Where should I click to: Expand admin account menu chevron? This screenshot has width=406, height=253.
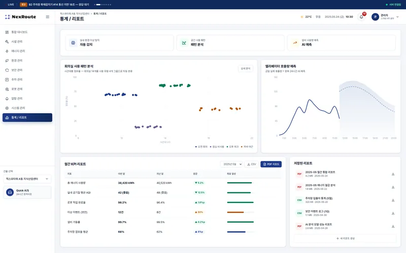coord(397,17)
